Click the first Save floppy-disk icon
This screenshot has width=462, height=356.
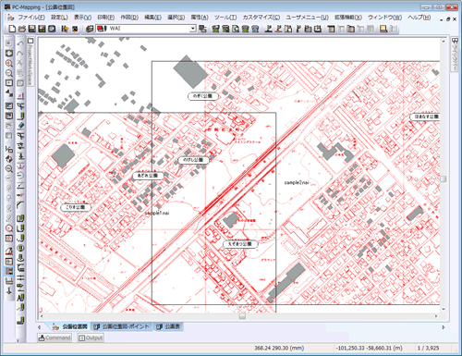pos(31,29)
